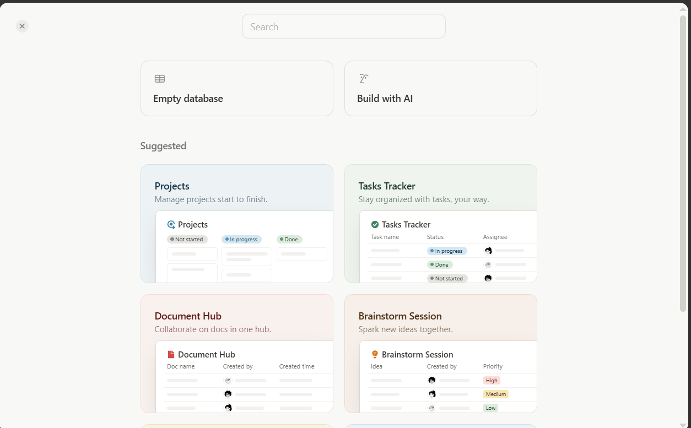
Task: Choose the Build with AI card
Action: click(x=440, y=88)
